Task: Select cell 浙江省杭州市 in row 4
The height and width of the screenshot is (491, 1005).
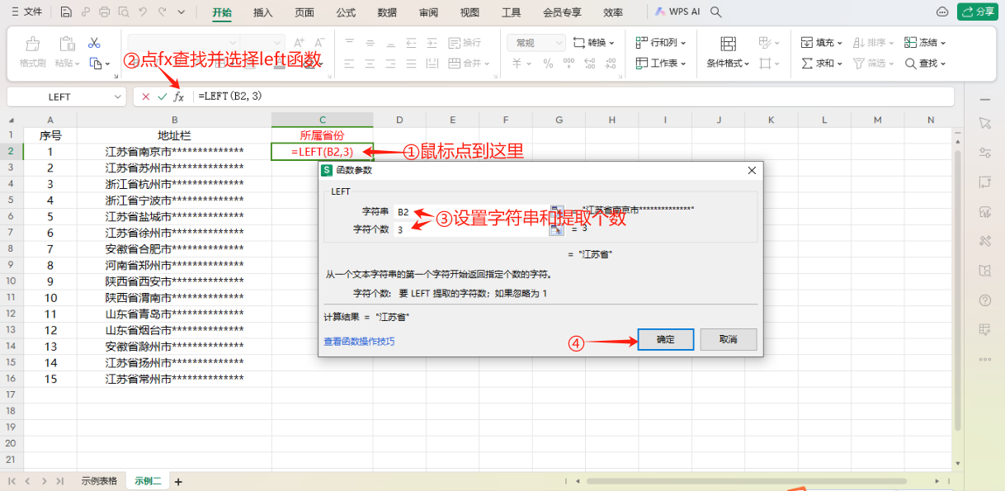Action: [174, 184]
